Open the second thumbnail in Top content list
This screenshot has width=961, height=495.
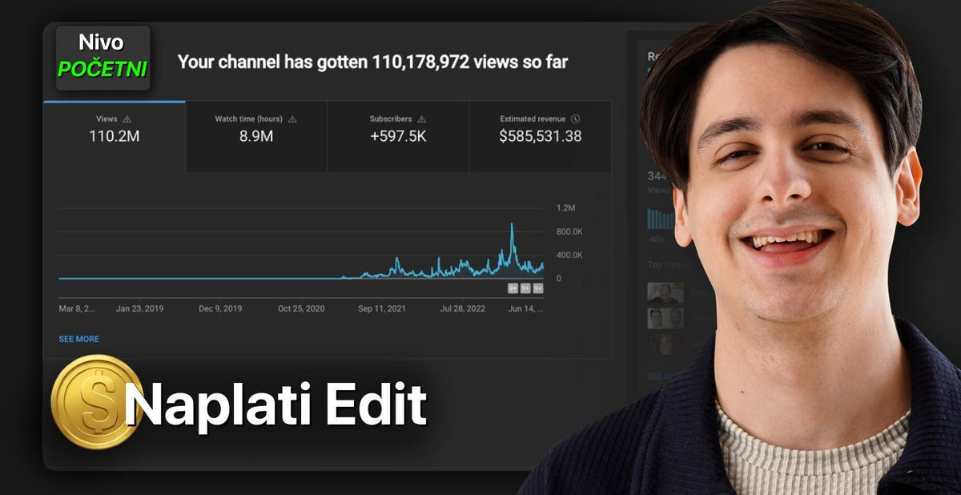point(665,319)
